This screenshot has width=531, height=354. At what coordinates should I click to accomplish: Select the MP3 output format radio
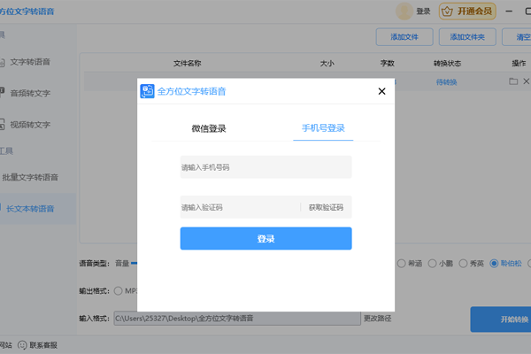coord(118,291)
